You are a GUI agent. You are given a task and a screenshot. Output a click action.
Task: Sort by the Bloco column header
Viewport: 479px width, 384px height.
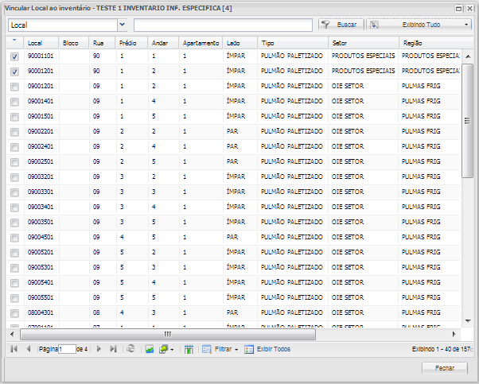pos(74,43)
